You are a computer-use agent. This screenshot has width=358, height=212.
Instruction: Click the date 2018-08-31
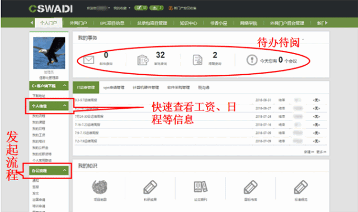(263, 100)
